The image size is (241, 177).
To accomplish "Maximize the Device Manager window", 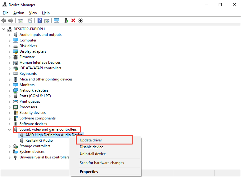I will tap(220, 5).
